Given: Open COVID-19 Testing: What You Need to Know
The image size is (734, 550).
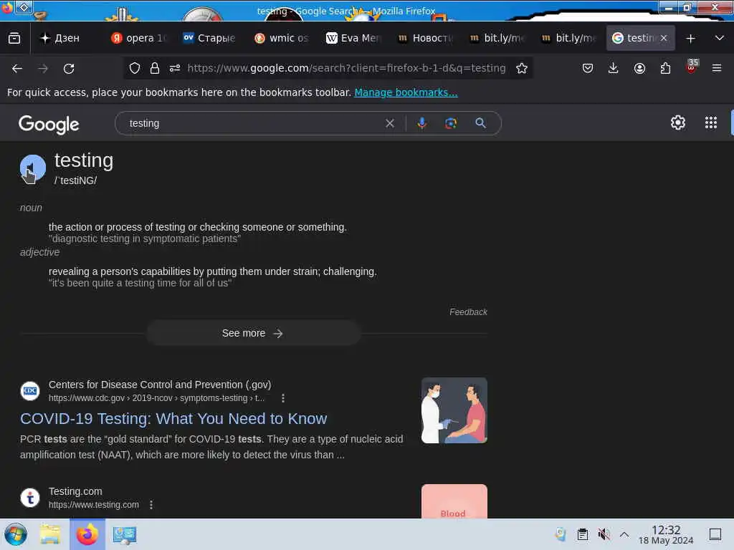Looking at the screenshot, I should (x=173, y=418).
